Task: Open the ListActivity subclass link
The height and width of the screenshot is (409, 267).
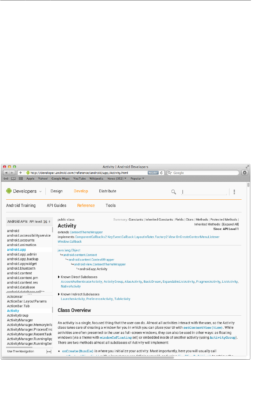Action: (x=230, y=282)
